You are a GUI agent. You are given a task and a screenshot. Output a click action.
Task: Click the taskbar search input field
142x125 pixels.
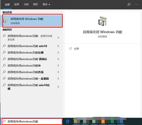(32, 121)
